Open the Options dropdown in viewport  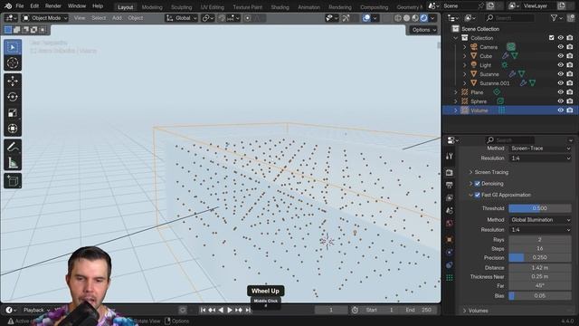(423, 30)
